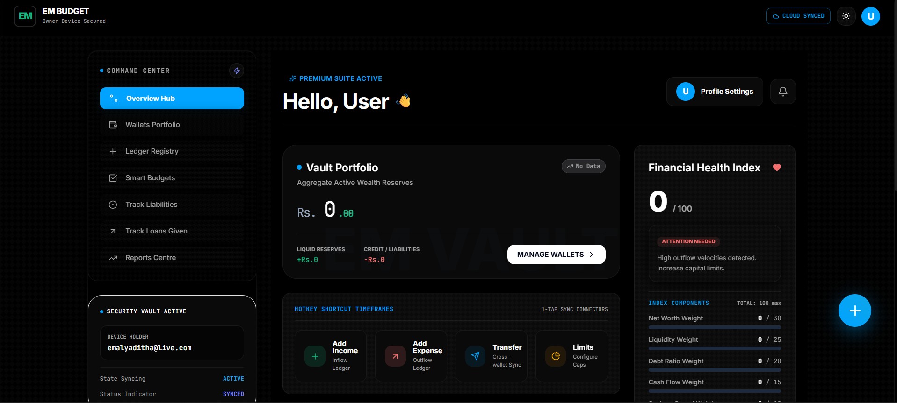This screenshot has height=403, width=897.
Task: Click the Transfer cross-wallet sync card
Action: coord(492,356)
